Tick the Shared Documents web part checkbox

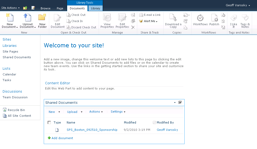pyautogui.click(x=180, y=103)
